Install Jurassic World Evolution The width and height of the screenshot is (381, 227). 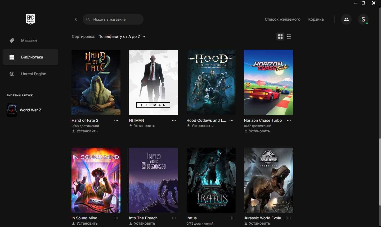[x=257, y=223]
